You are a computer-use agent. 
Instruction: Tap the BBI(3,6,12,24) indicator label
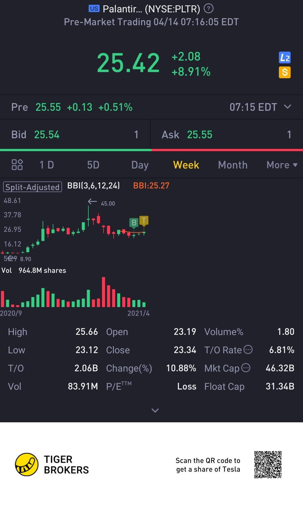(x=93, y=186)
